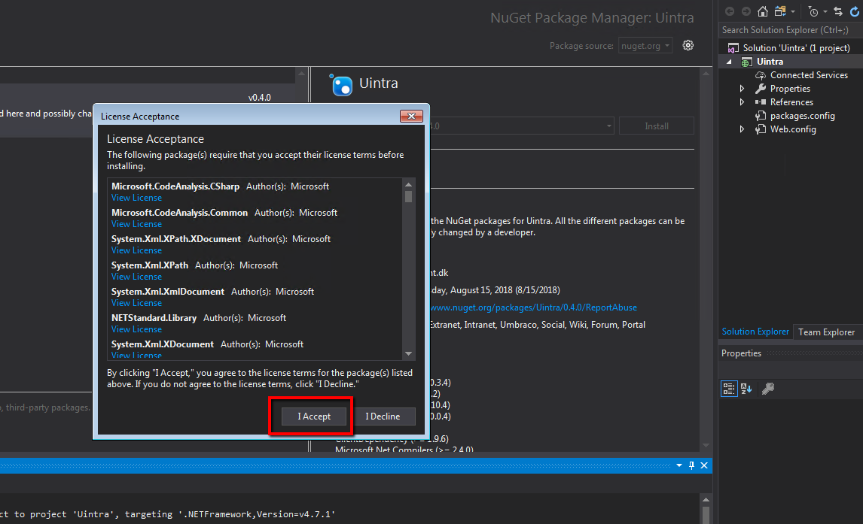Toggle auto-hide pin on Output panel

[692, 465]
